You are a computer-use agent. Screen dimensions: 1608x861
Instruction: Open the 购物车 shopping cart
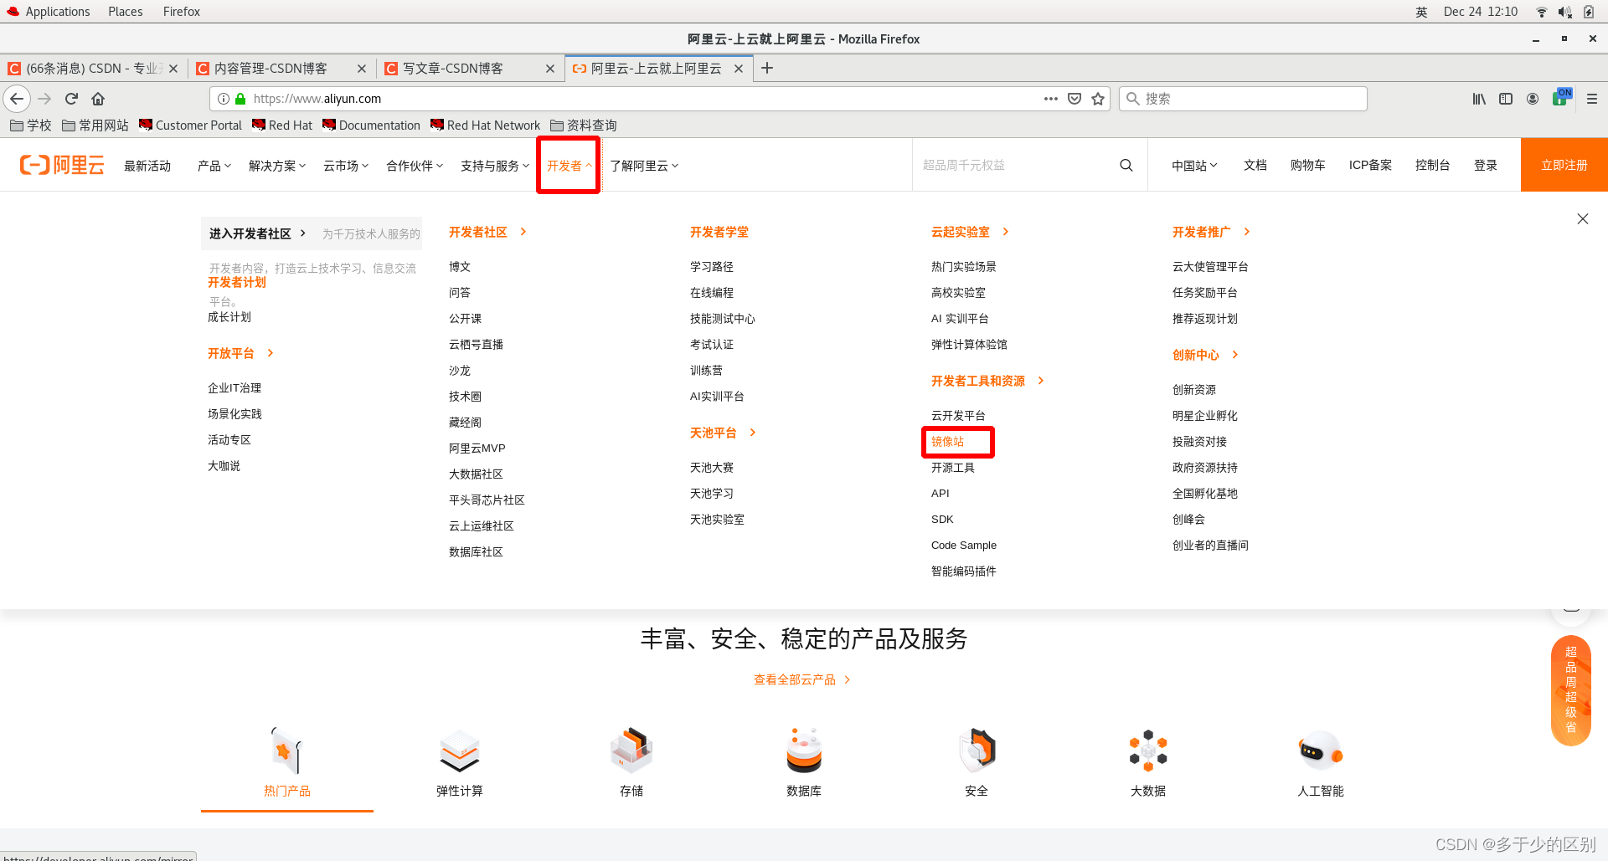(1307, 165)
